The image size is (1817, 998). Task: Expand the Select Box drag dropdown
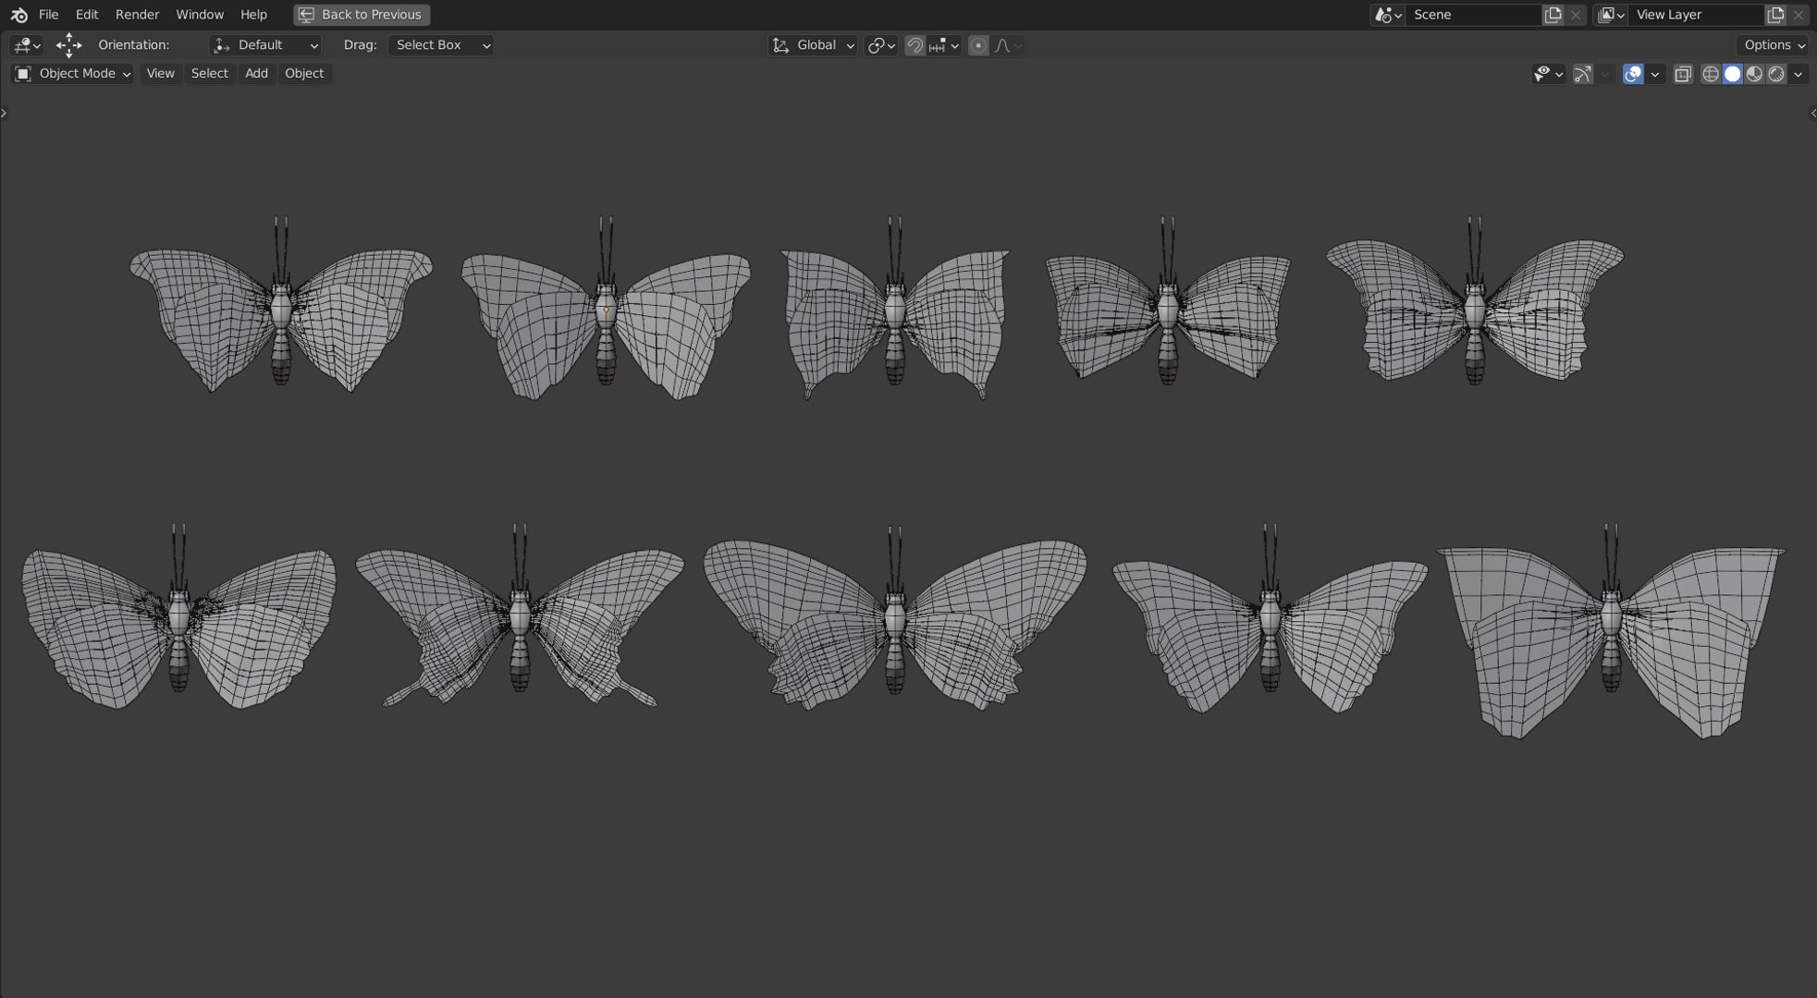tap(440, 45)
